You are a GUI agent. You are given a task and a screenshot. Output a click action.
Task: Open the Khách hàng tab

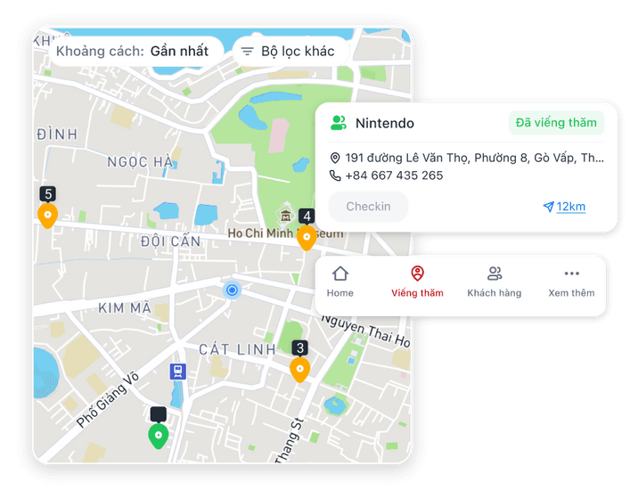pos(495,282)
